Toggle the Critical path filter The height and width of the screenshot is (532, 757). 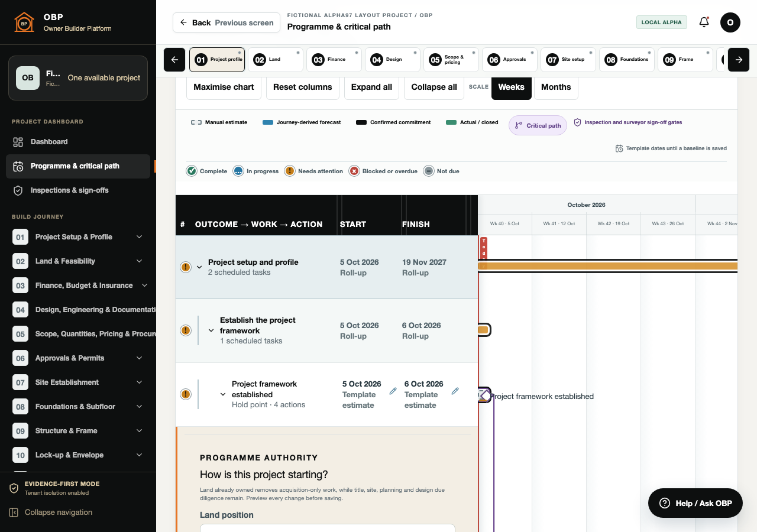pyautogui.click(x=538, y=125)
